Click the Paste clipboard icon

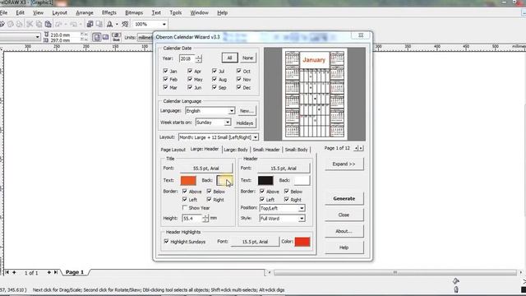click(x=48, y=24)
